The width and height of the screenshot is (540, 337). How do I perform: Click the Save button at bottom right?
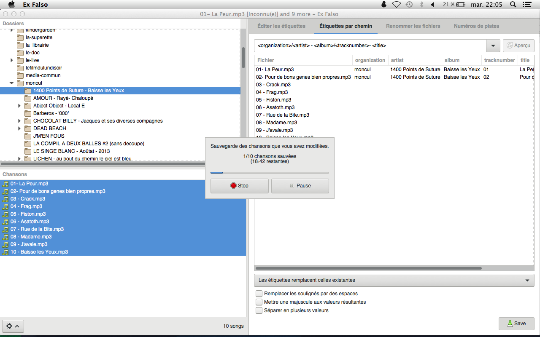pos(516,324)
